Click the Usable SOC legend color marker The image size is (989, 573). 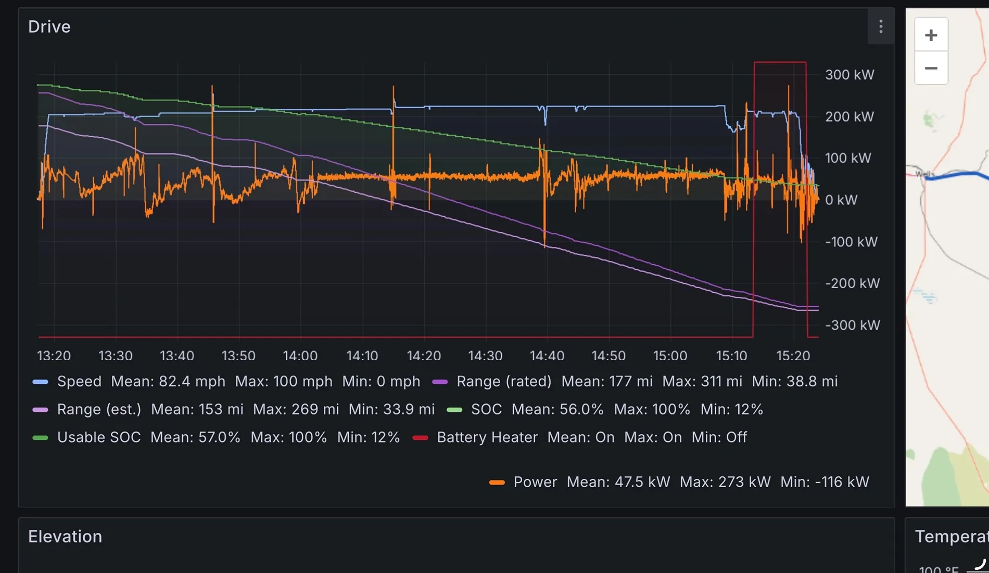[x=40, y=438]
